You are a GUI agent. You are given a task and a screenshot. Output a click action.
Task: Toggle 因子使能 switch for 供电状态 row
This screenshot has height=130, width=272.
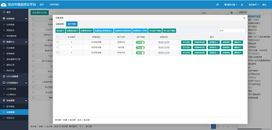[140, 53]
